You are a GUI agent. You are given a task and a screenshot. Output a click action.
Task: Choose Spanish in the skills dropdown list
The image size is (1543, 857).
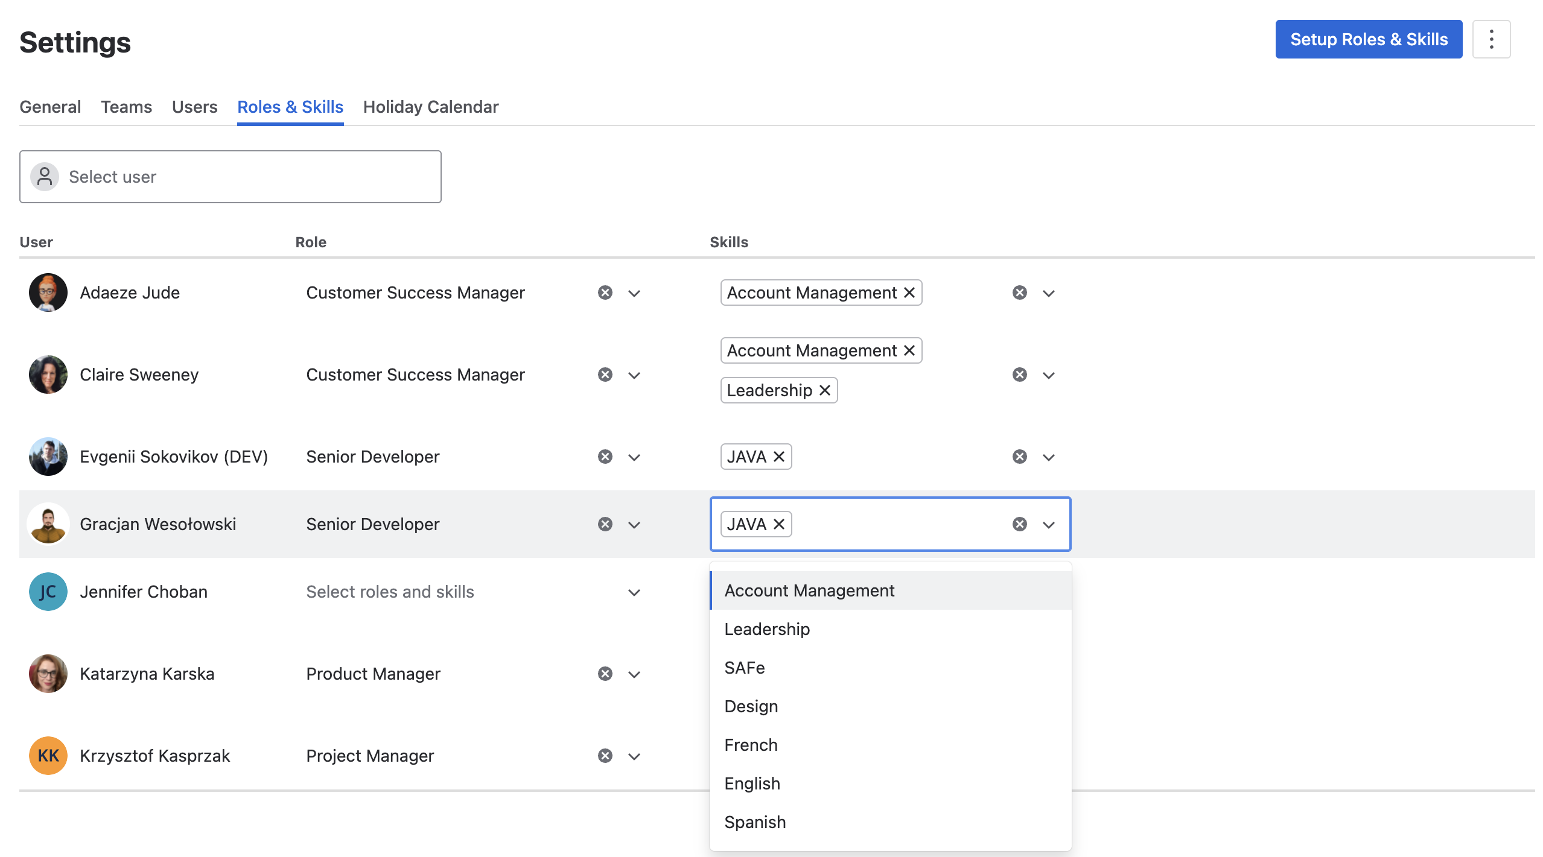click(755, 822)
